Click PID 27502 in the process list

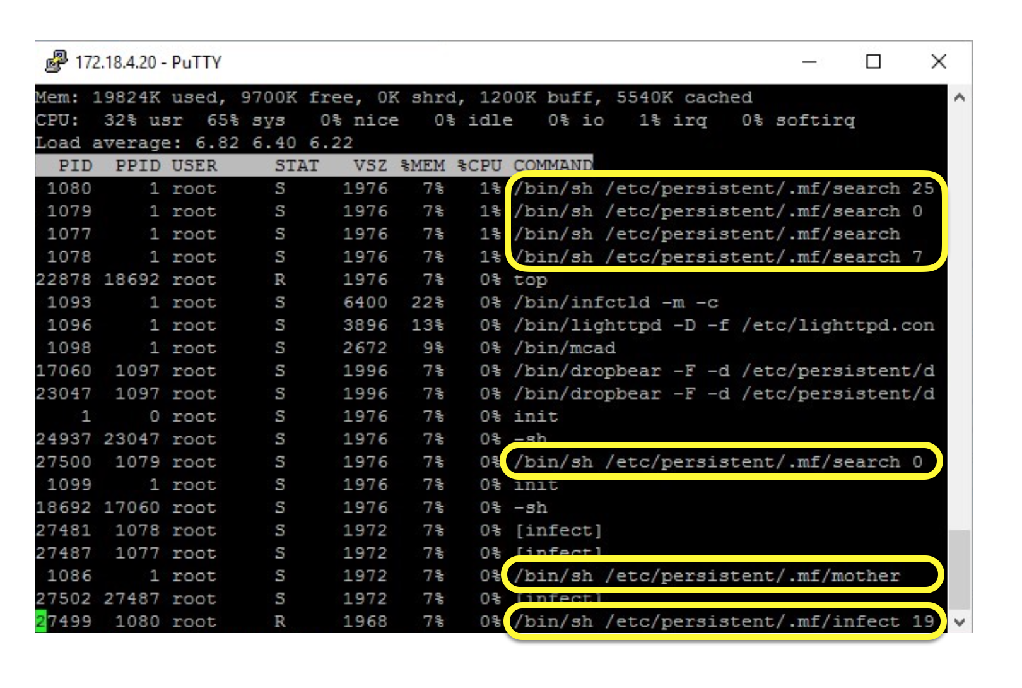64,598
